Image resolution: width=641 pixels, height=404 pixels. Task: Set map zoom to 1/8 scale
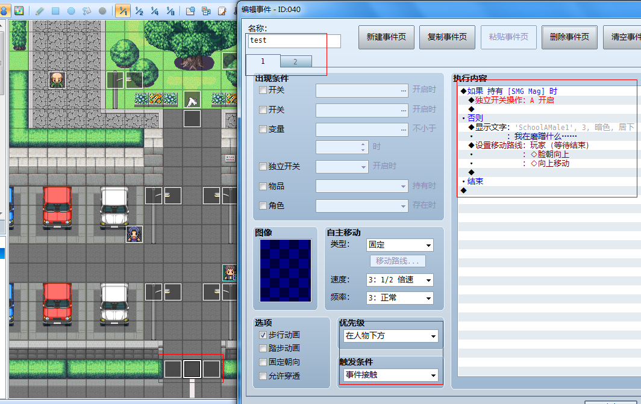[x=170, y=11]
